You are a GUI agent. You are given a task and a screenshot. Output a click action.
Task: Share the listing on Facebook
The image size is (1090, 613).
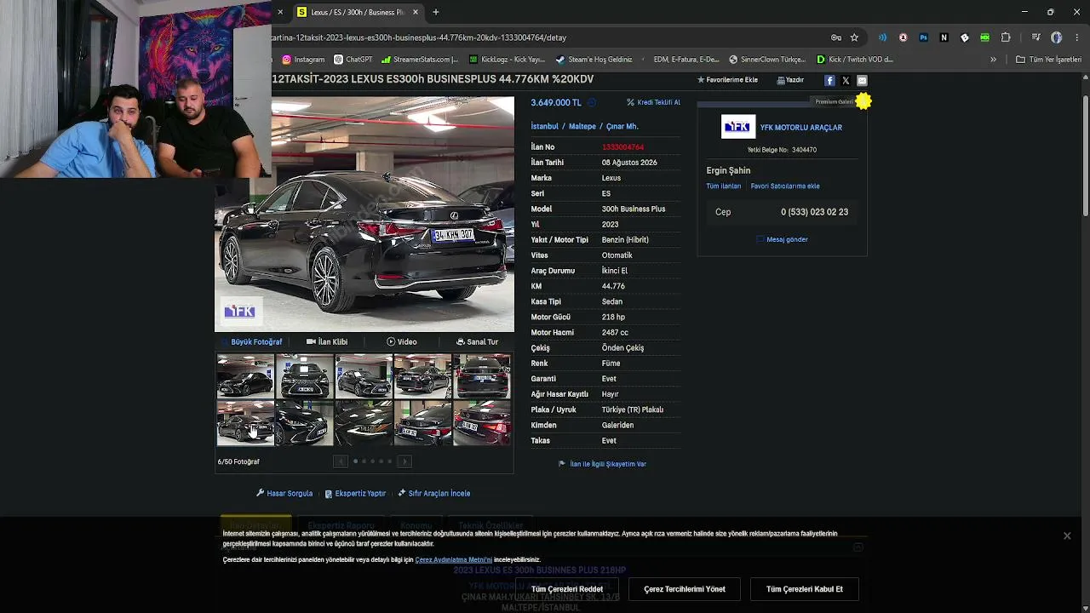[829, 80]
